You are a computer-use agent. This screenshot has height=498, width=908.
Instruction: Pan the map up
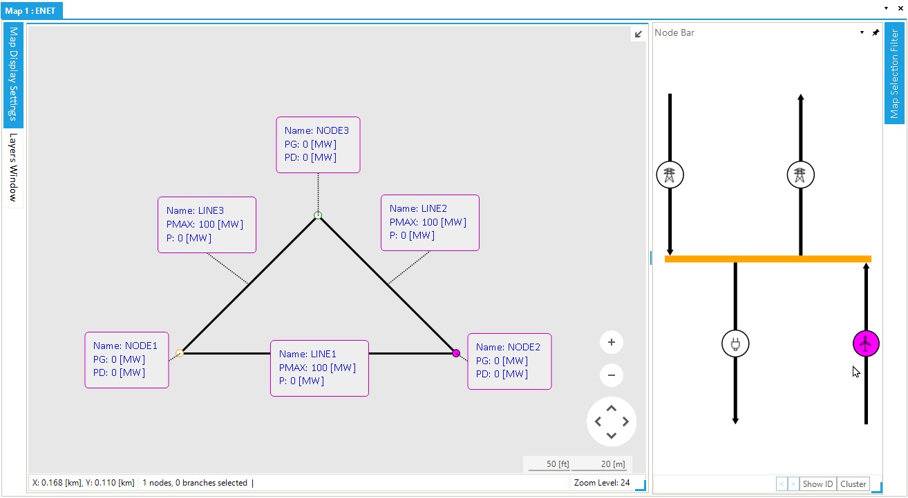tap(612, 408)
